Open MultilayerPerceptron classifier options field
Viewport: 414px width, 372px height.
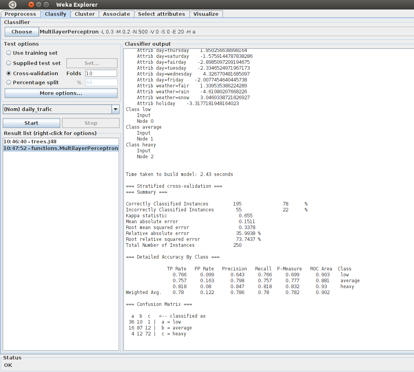point(226,32)
